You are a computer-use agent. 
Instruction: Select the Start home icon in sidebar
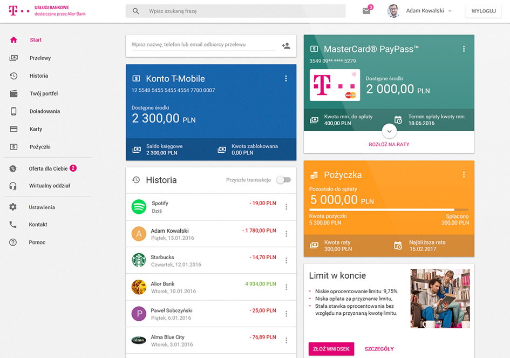(x=13, y=40)
